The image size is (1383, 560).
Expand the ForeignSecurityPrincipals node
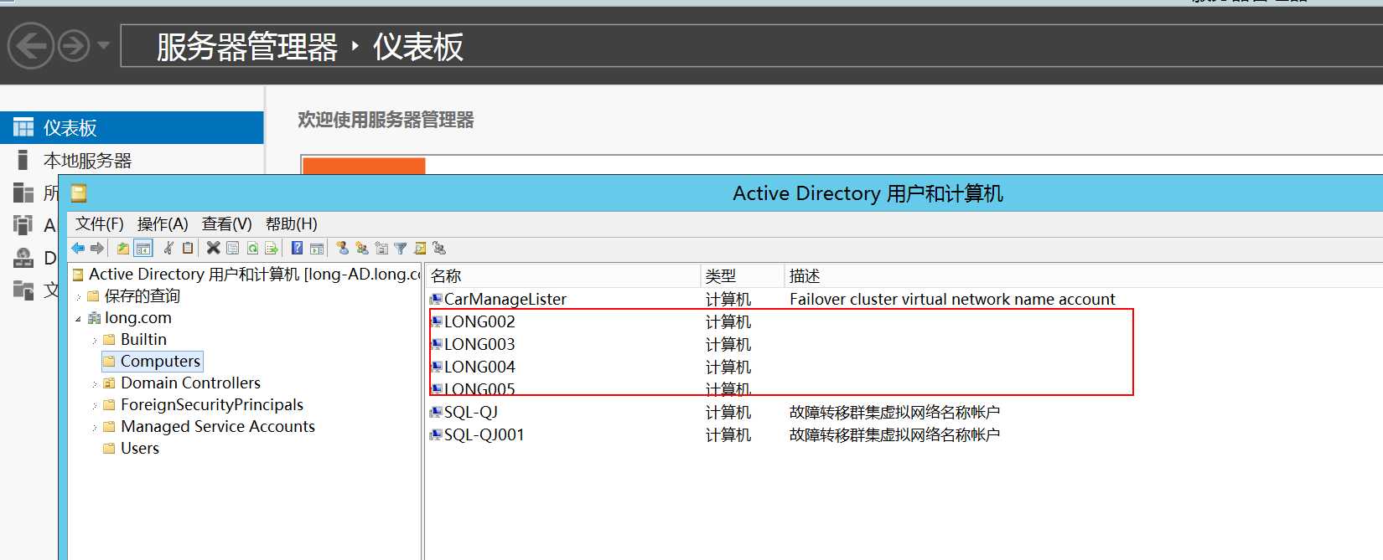pos(95,405)
